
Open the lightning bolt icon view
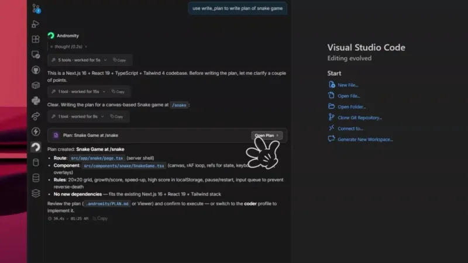coord(36,131)
